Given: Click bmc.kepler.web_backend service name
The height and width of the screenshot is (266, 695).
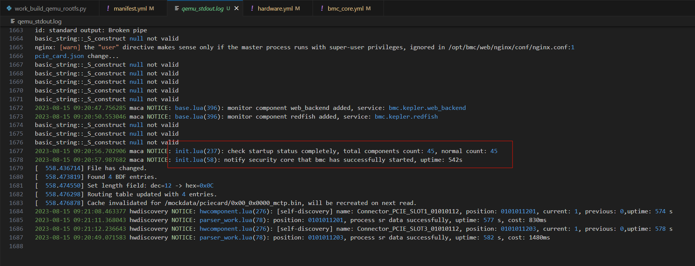Looking at the screenshot, I should tap(427, 108).
